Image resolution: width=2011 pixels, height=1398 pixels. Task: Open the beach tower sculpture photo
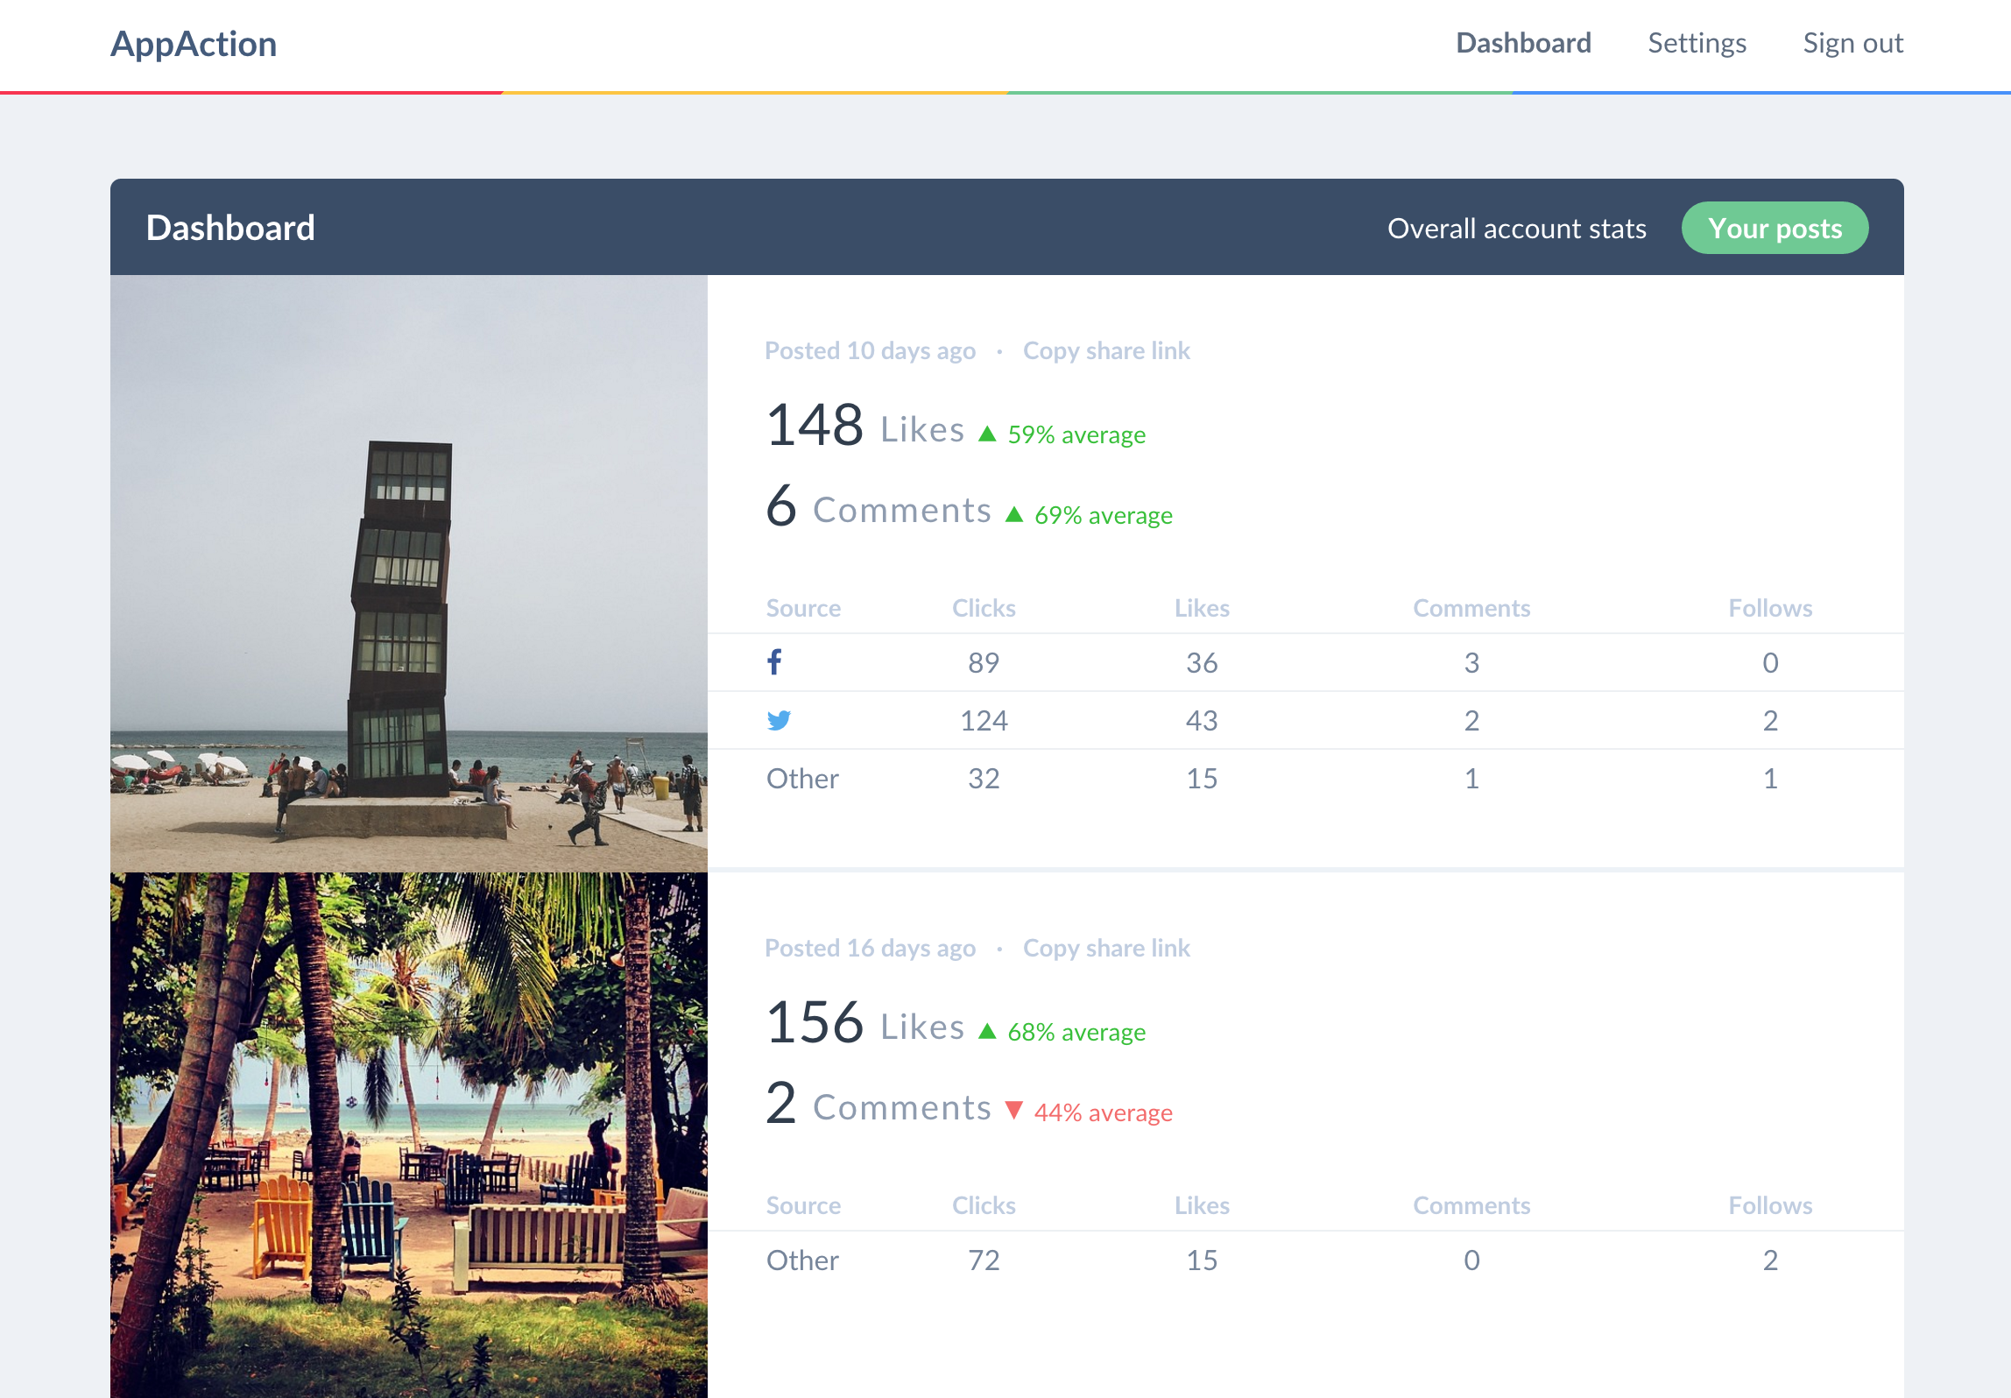[x=408, y=573]
